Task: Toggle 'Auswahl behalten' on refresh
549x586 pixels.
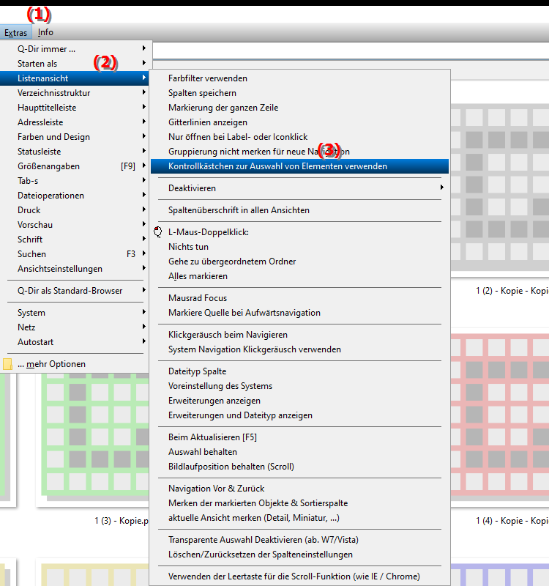Action: 299,452
